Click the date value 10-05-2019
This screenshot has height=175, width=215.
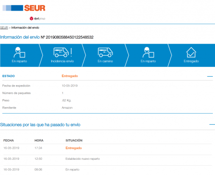pyautogui.click(x=70, y=86)
